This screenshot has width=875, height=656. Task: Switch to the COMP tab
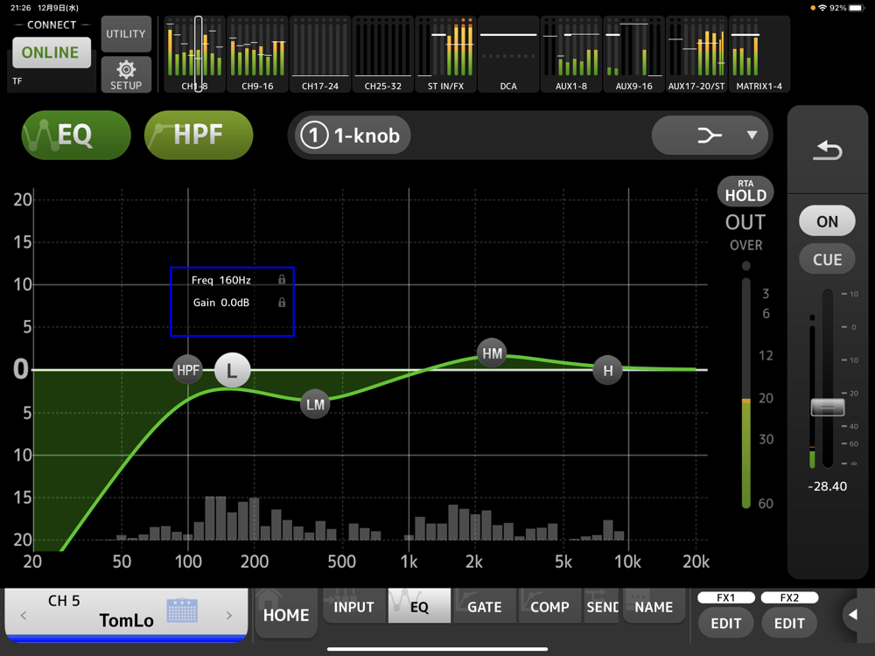(549, 606)
